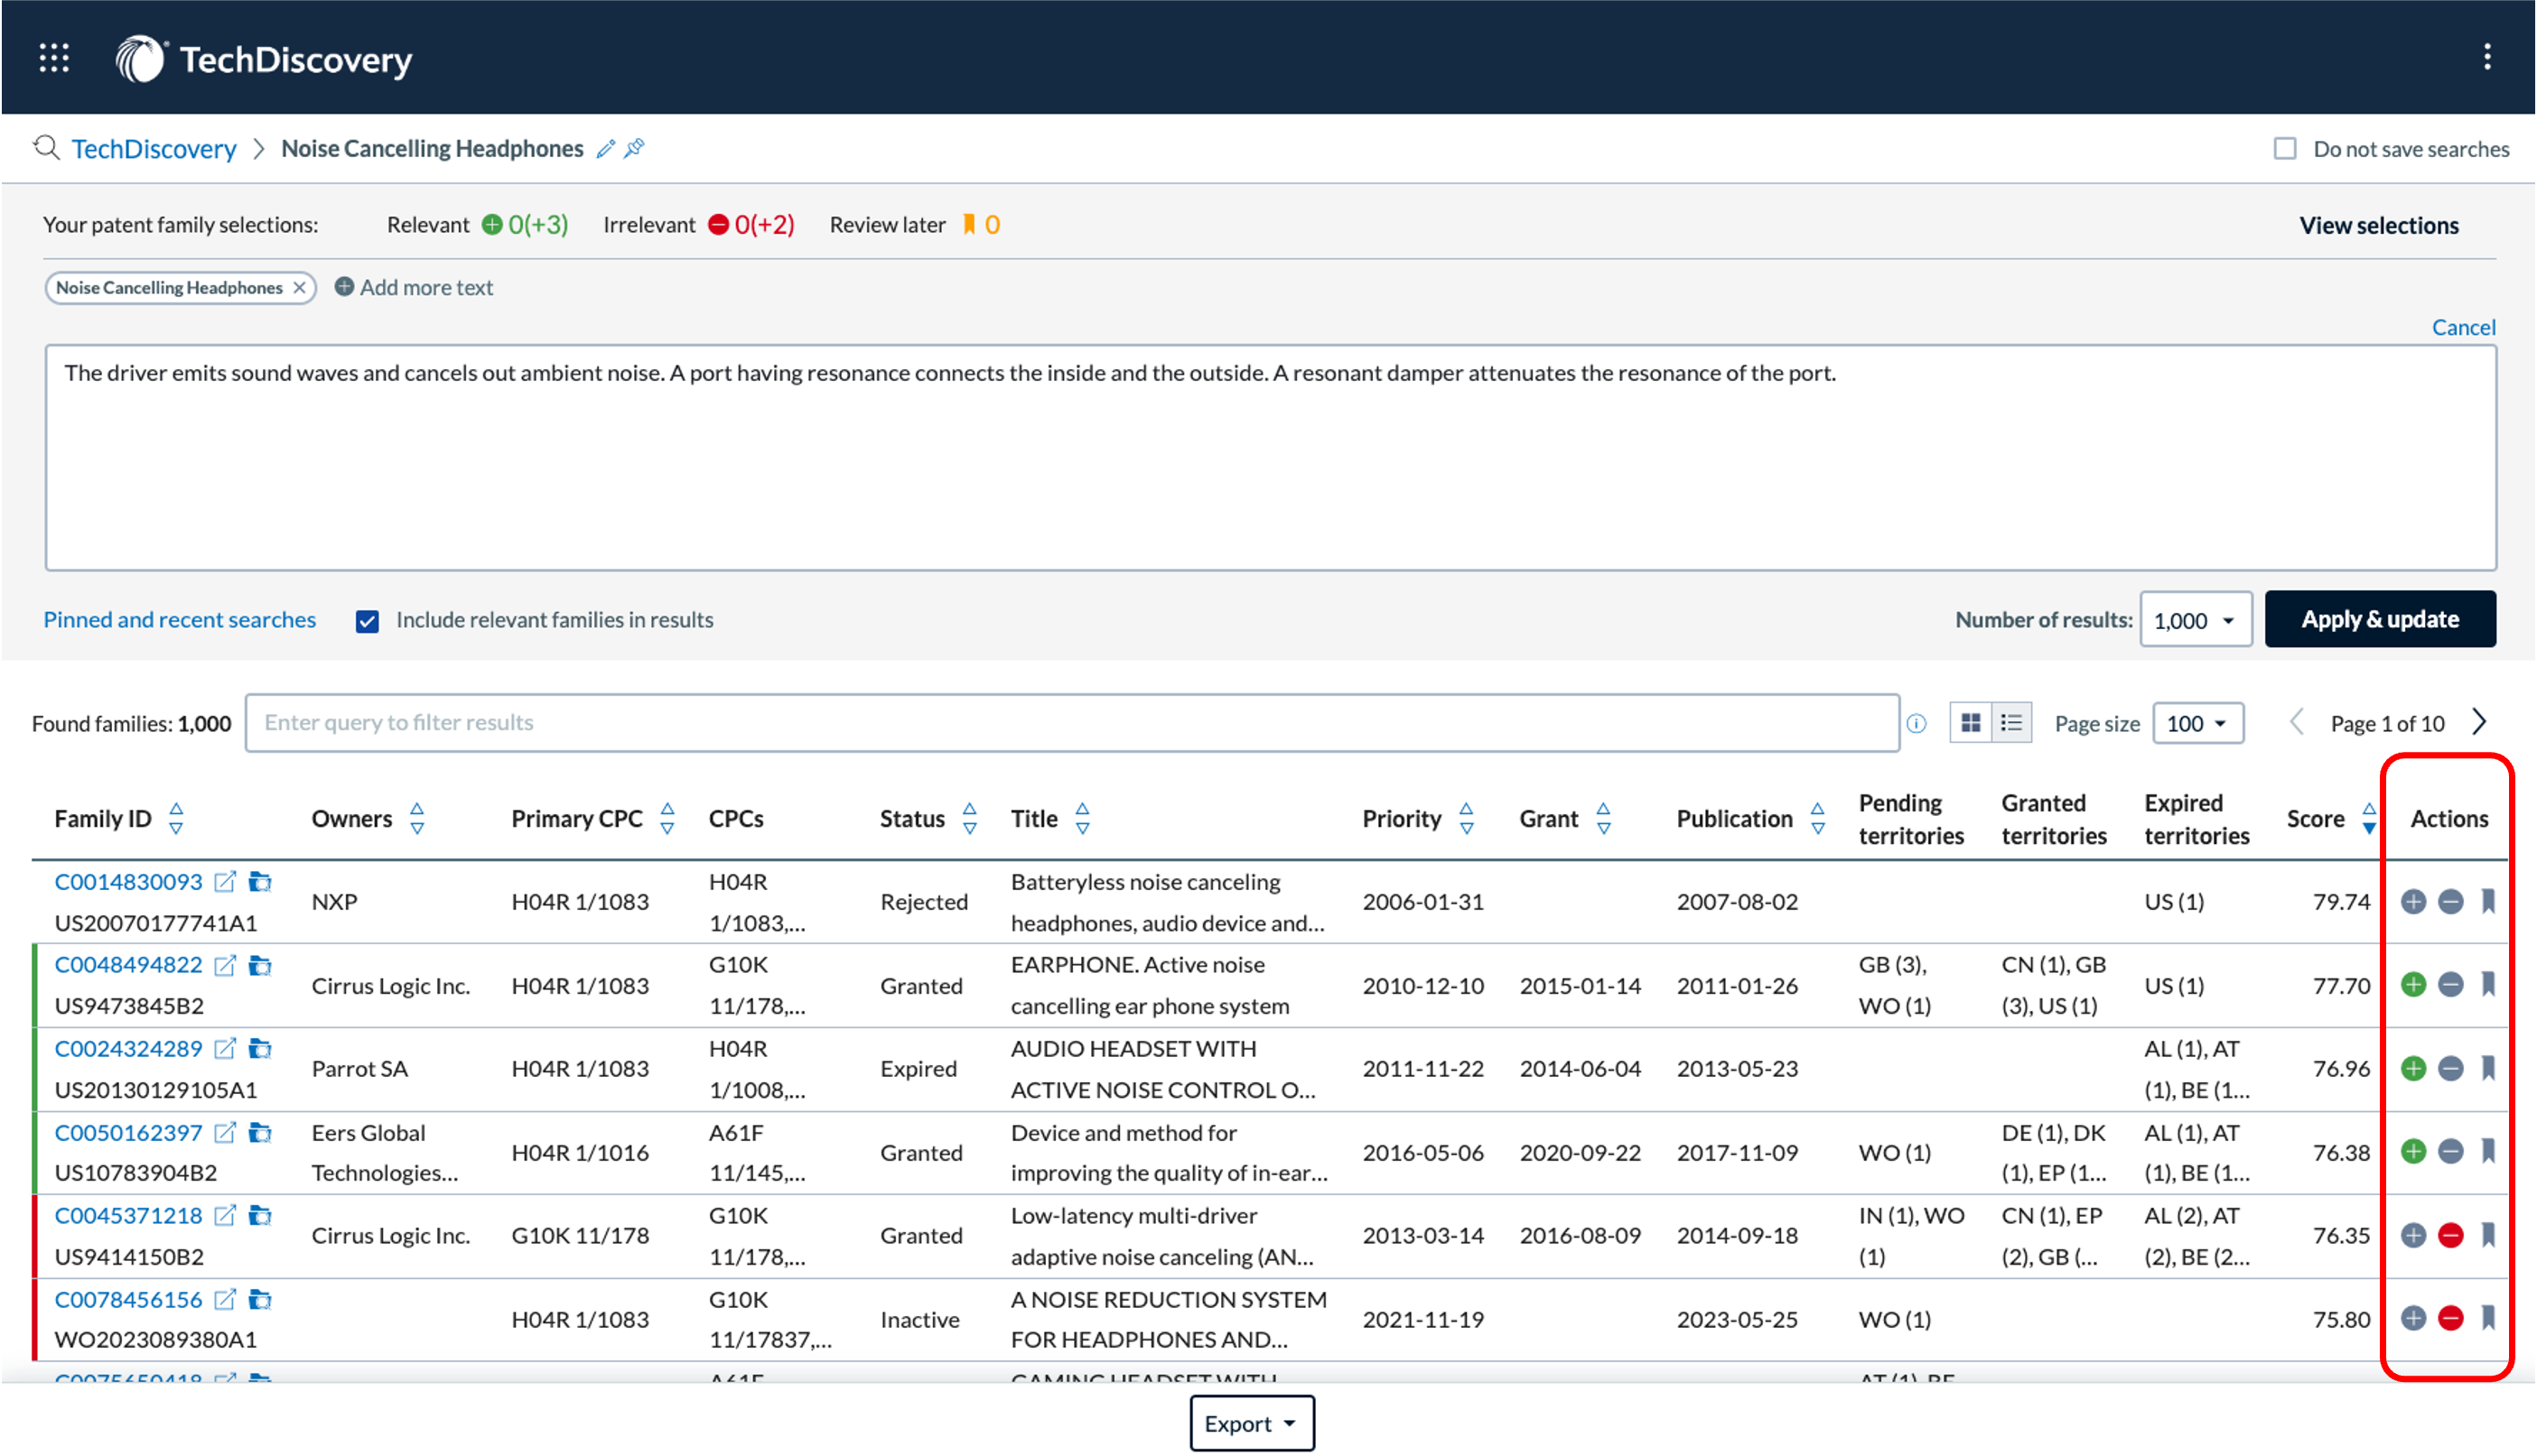Click folder icon next to C0024324289
Viewport: 2537px width, 1456px height.
(x=260, y=1049)
